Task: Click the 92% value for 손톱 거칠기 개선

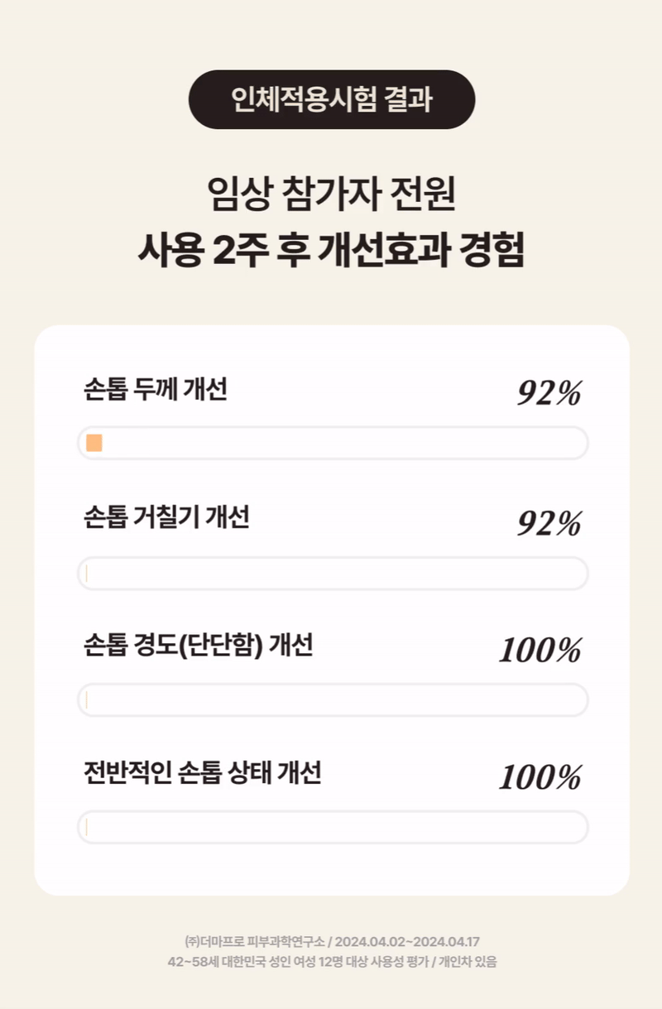Action: [x=549, y=524]
